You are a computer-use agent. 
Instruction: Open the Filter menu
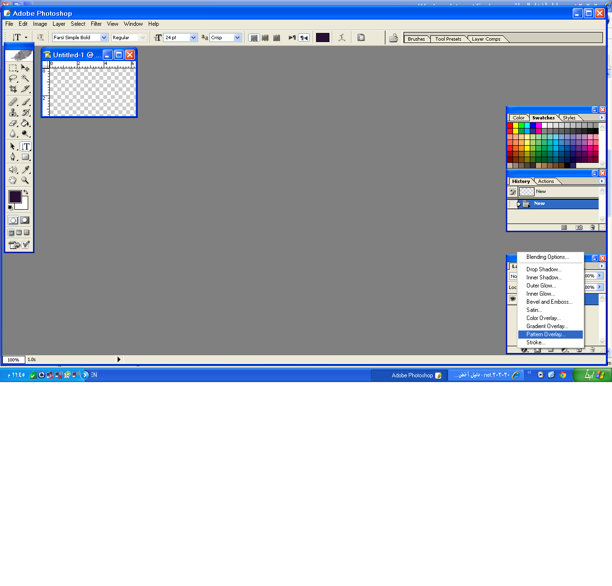(96, 24)
